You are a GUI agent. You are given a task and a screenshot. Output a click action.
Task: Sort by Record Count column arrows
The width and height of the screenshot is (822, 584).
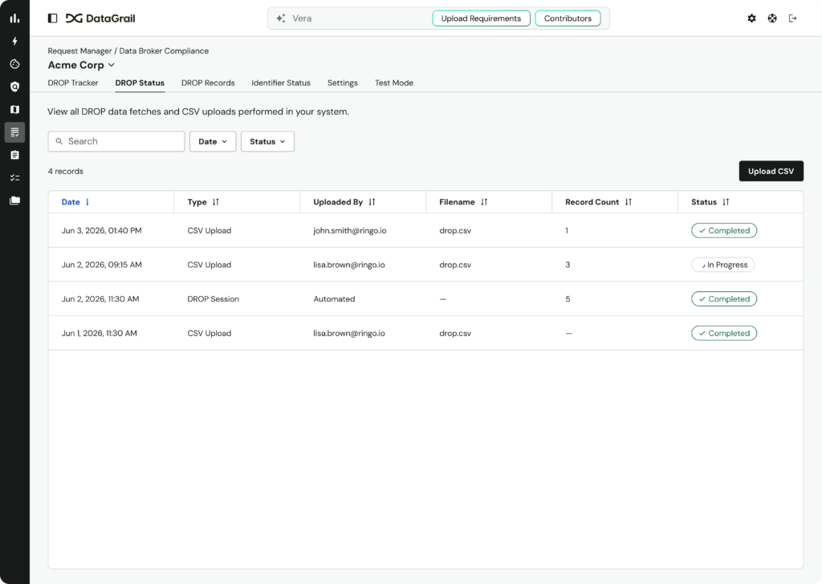pos(628,202)
